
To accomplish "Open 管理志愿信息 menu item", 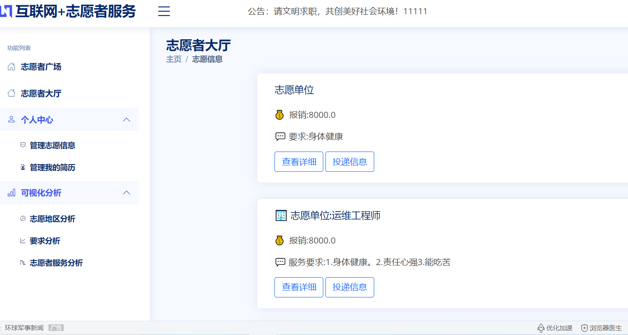I will click(53, 145).
